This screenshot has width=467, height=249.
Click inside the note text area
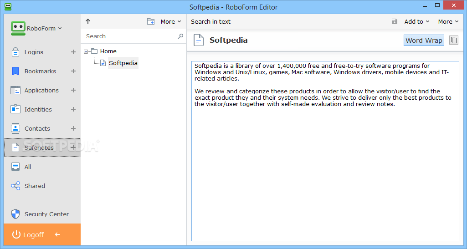[325, 151]
